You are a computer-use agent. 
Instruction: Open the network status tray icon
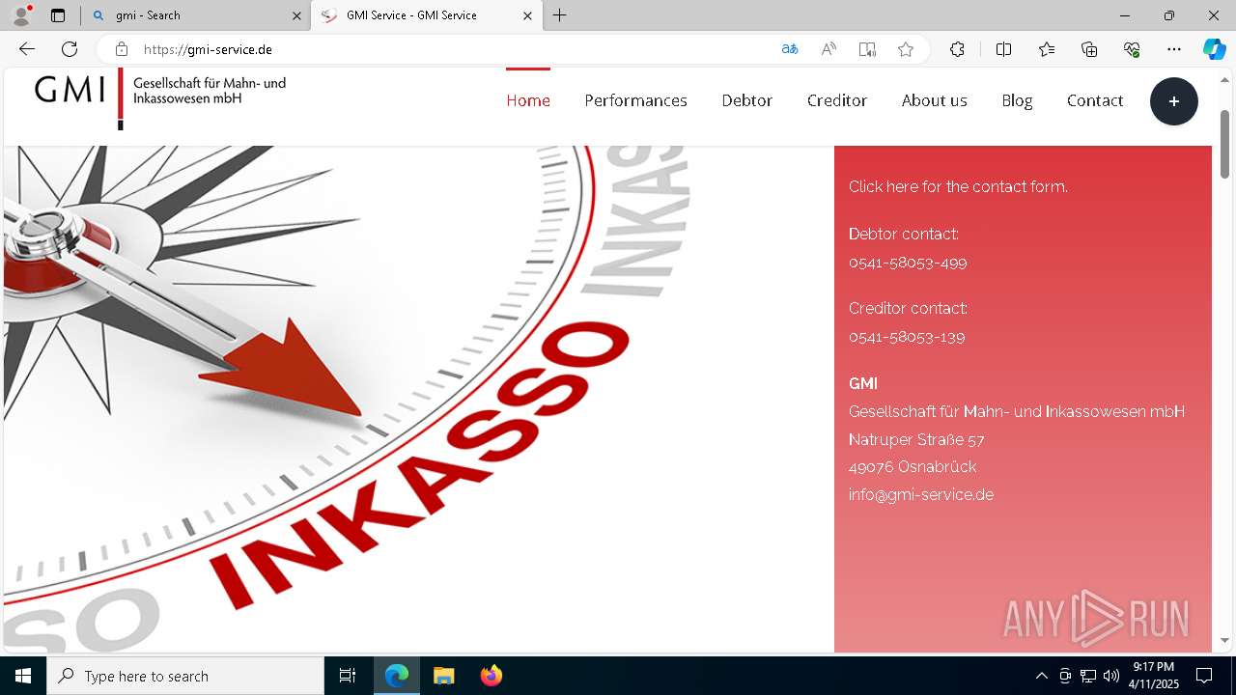tap(1088, 676)
